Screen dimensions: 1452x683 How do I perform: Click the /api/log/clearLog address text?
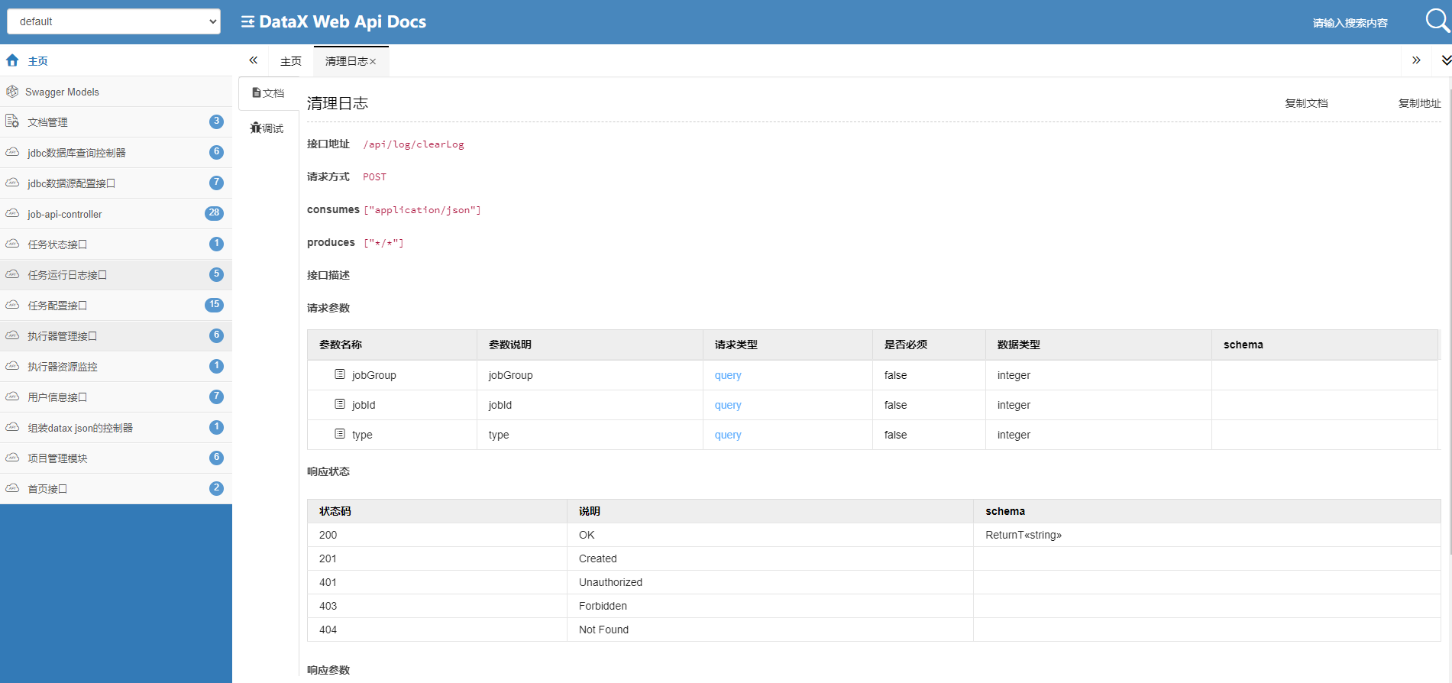(413, 144)
